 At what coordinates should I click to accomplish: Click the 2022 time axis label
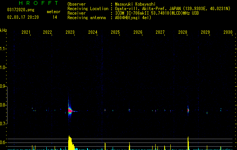(47, 32)
